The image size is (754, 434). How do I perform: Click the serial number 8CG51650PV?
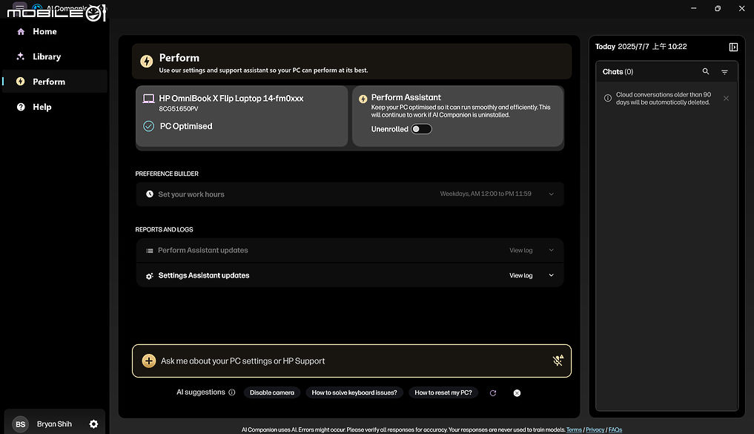pos(179,109)
